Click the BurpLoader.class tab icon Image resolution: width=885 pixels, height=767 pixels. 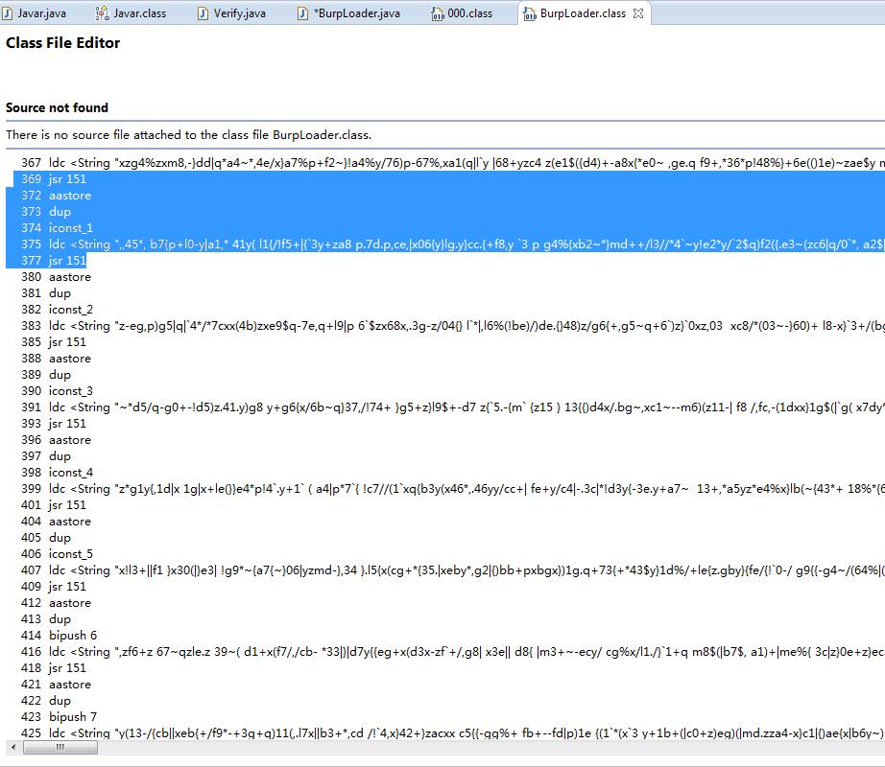click(x=530, y=13)
